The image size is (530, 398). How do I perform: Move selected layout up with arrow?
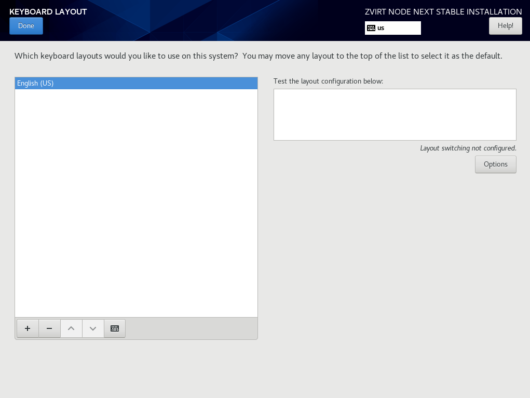[71, 328]
